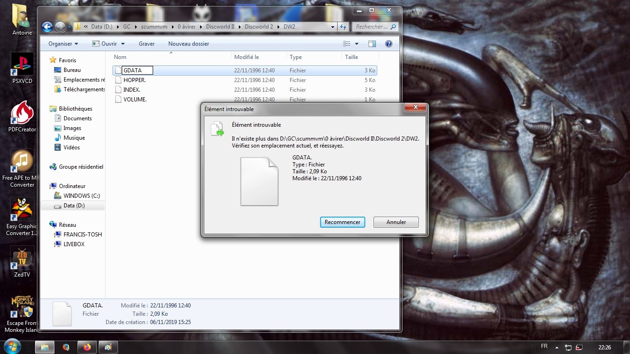Click the Paint taskbar icon
630x354 pixels.
click(x=108, y=347)
